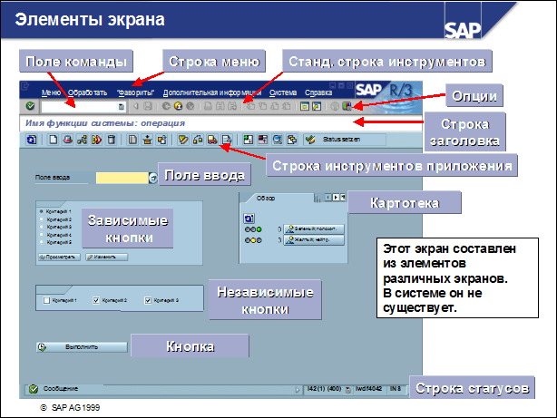Open the Система menu

click(x=282, y=92)
